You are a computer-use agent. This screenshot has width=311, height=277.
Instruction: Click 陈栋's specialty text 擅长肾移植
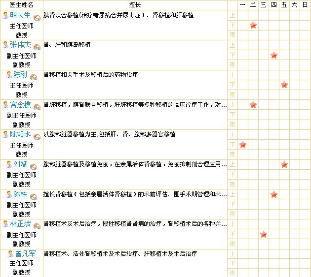(135, 194)
